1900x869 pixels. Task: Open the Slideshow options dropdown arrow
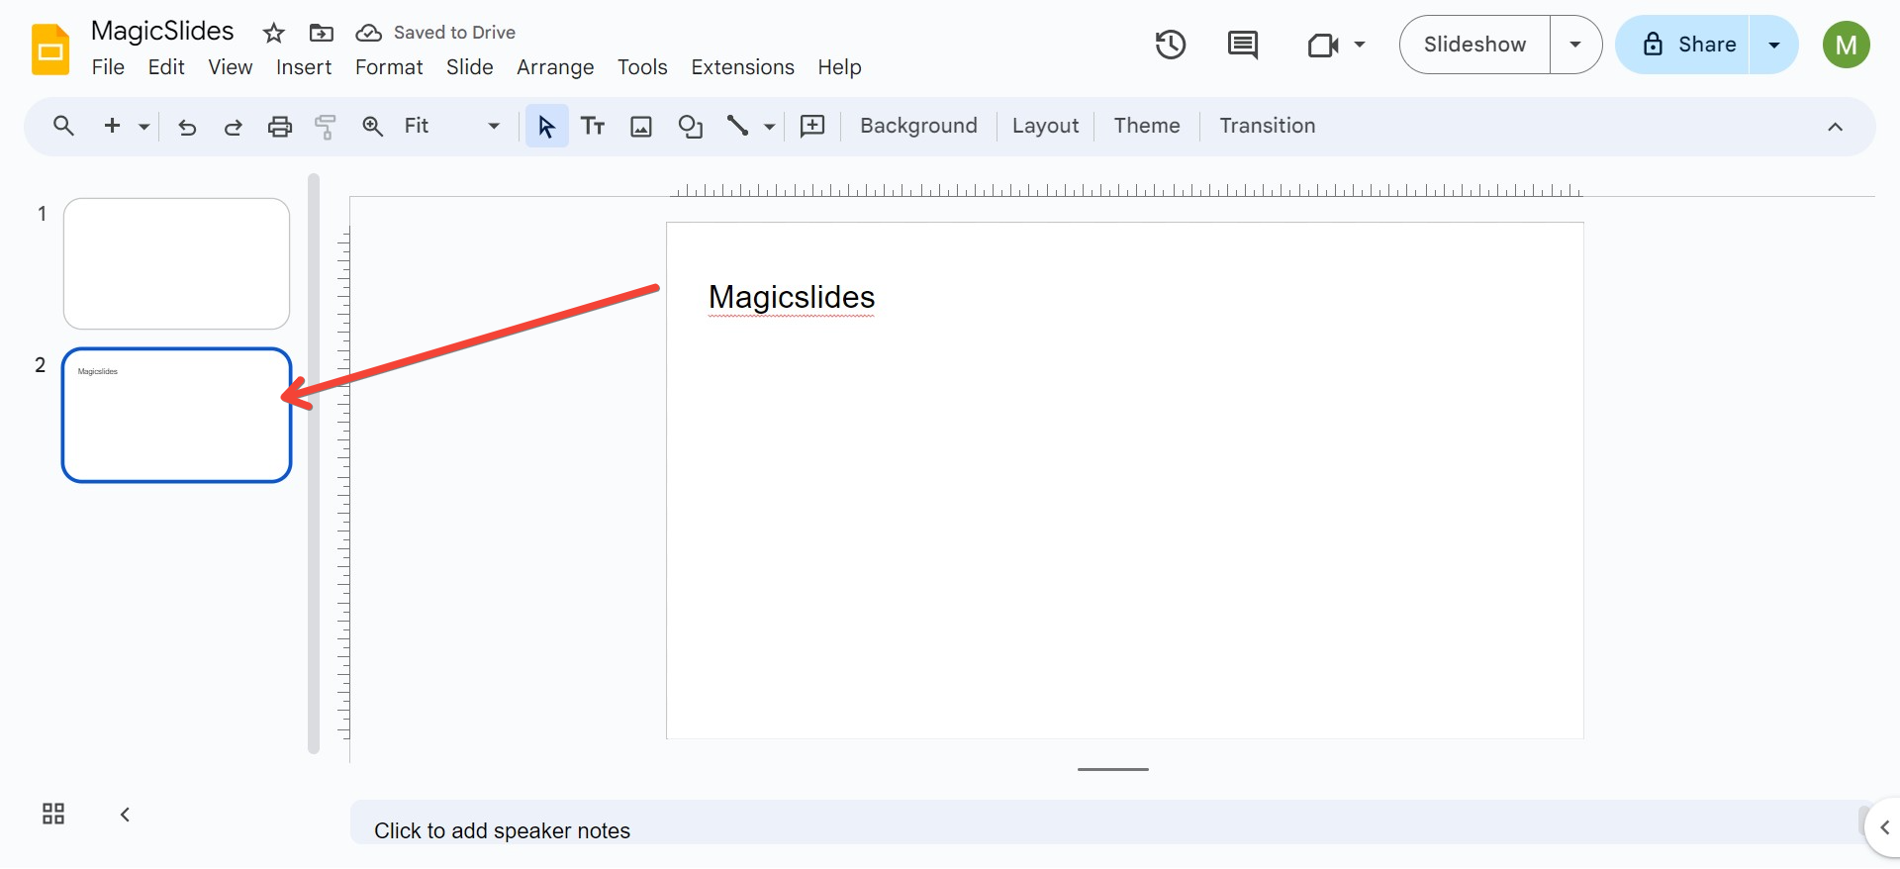1575,45
